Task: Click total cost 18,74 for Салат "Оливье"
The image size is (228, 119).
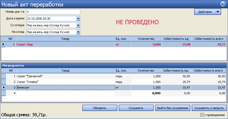Action: tap(208, 82)
